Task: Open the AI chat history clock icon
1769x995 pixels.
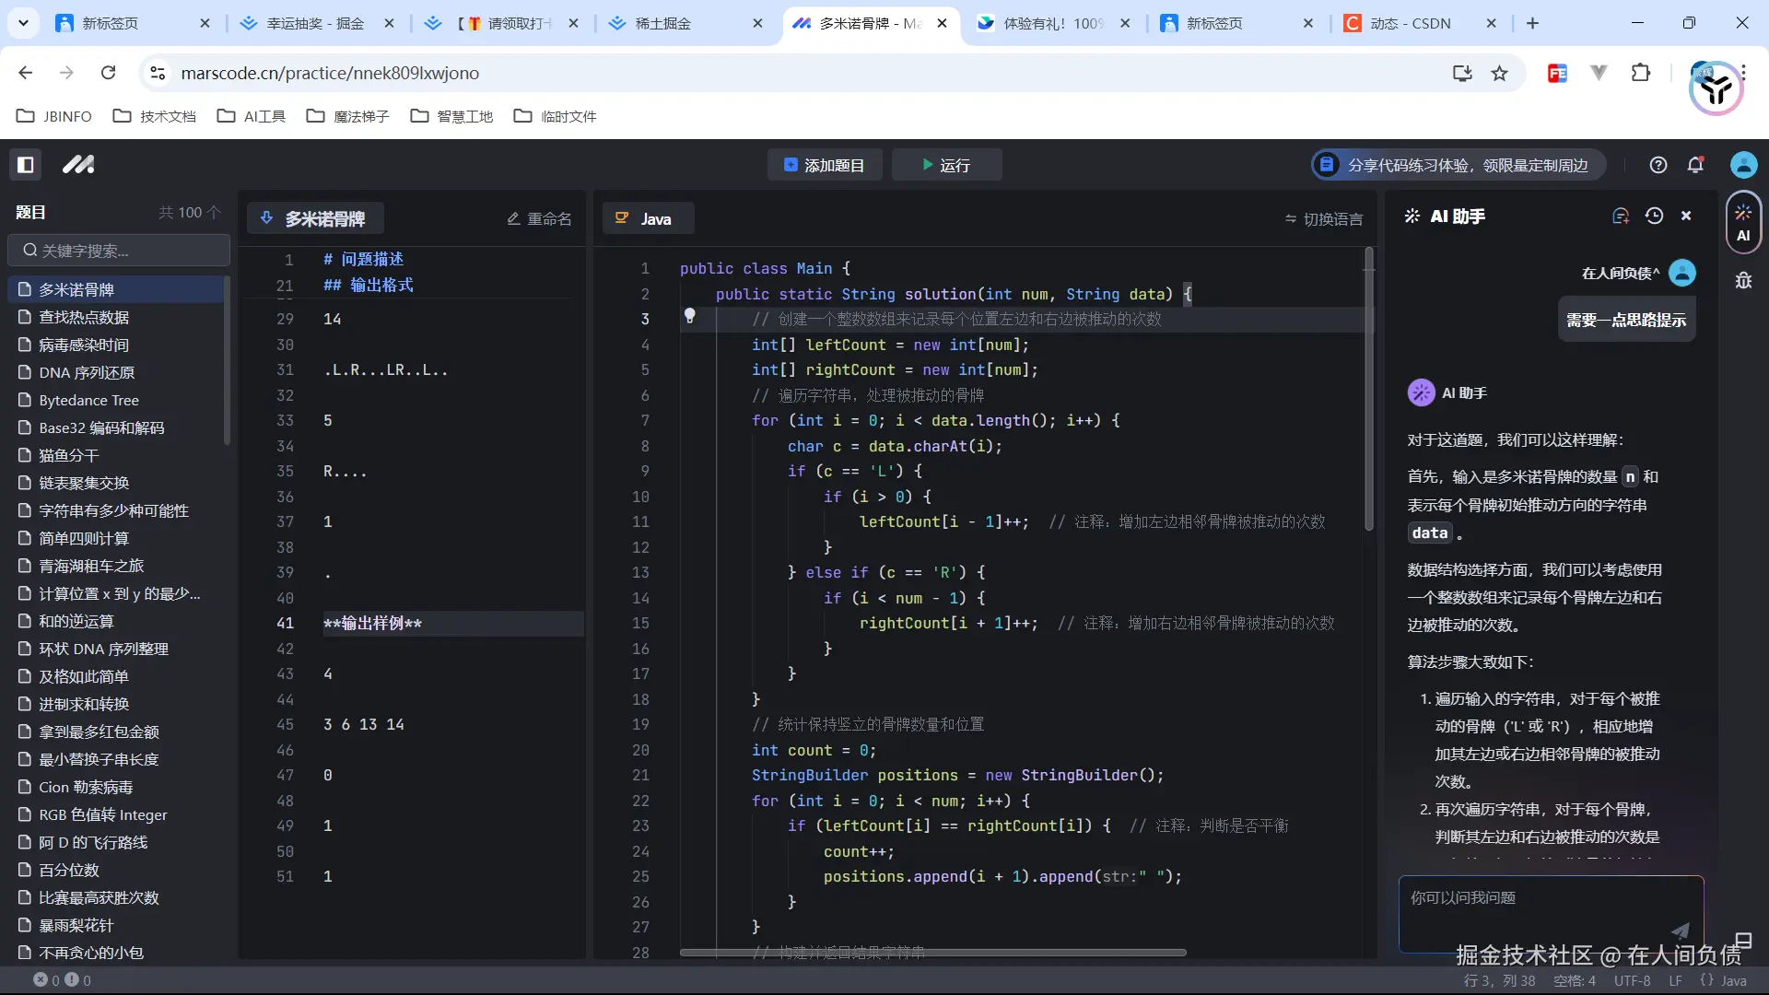Action: (1655, 215)
